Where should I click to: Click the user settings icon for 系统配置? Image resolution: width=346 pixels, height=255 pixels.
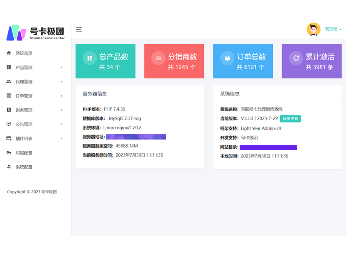coord(9,167)
